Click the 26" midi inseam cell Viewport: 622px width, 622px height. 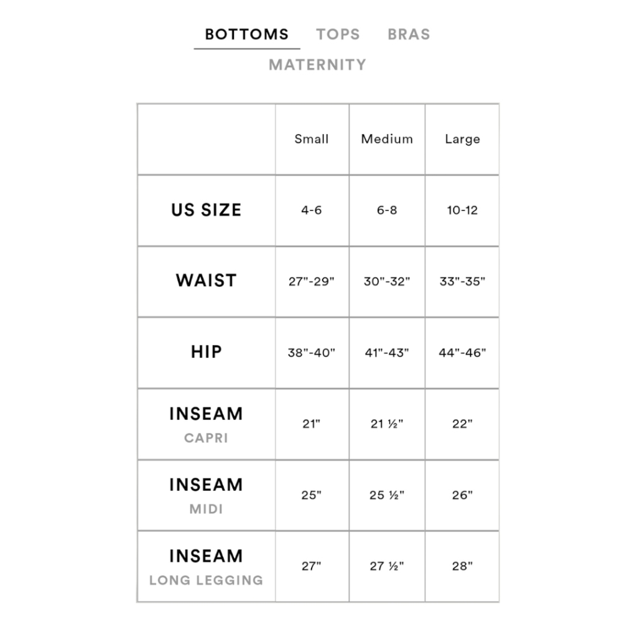tap(462, 495)
